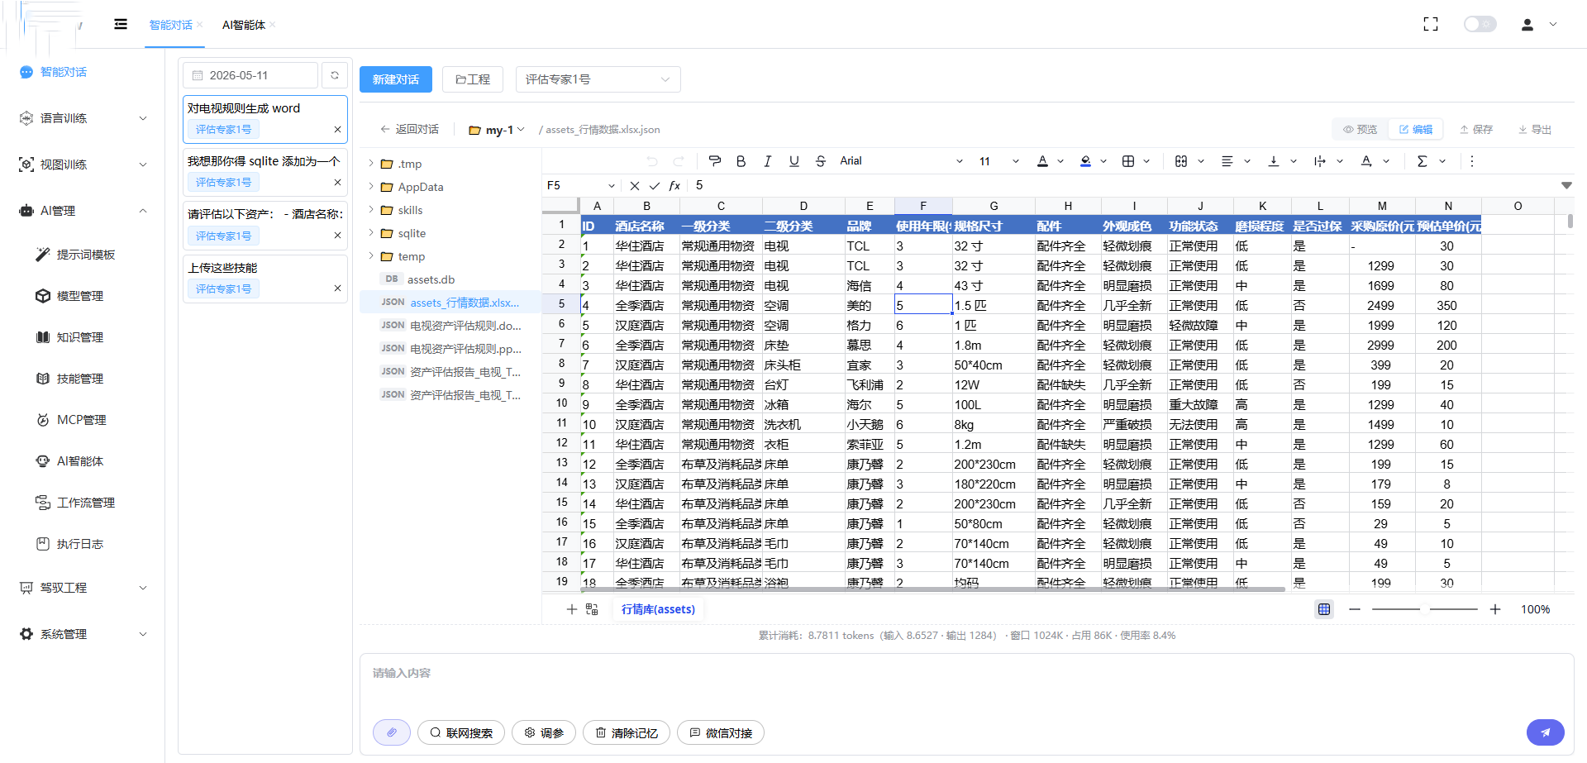Expand the 视图训练 sidebar menu
The image size is (1587, 763).
coord(83,165)
